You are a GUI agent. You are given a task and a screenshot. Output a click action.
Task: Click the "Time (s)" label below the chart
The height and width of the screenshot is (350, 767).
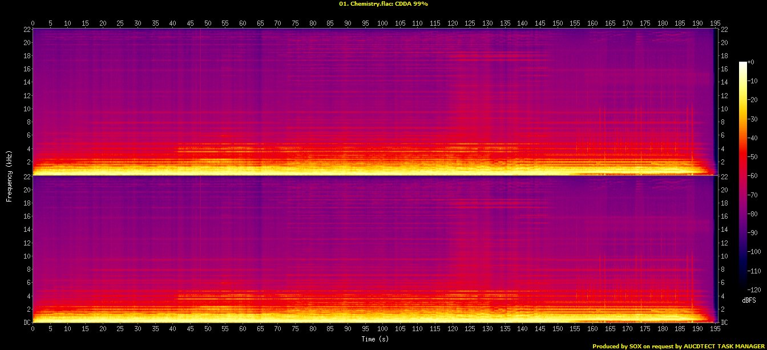click(375, 339)
